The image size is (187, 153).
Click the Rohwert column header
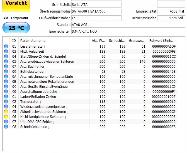coord(162,40)
